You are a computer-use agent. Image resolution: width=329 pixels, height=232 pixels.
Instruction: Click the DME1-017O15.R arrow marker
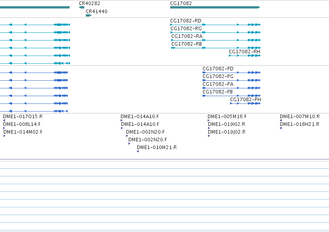(4, 120)
